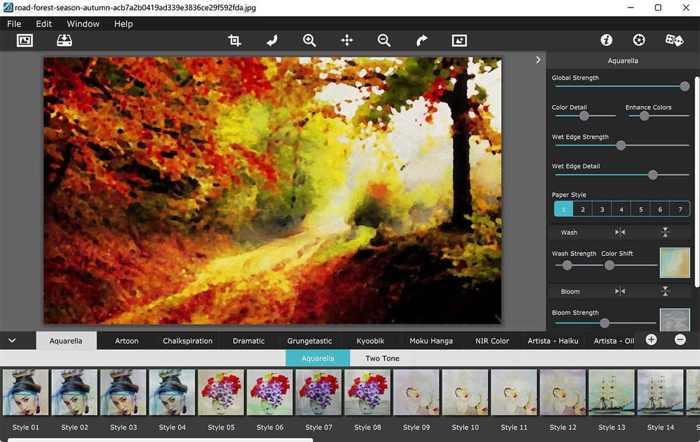Select Paper Style 1
This screenshot has width=700, height=442.
(x=563, y=209)
